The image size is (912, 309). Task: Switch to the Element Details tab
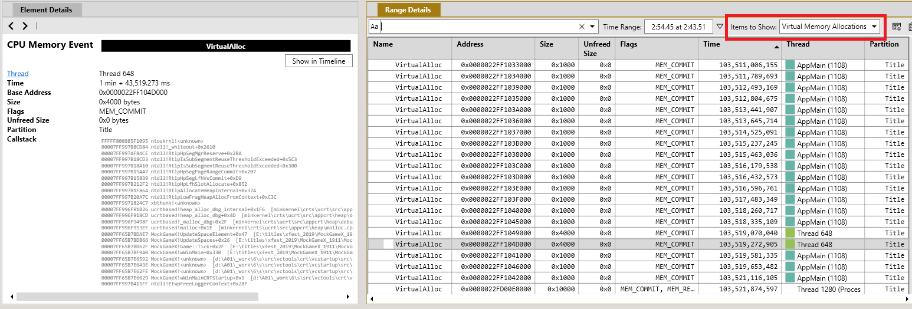46,9
